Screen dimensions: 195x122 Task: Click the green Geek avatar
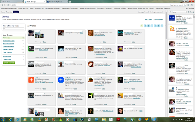click(31, 49)
